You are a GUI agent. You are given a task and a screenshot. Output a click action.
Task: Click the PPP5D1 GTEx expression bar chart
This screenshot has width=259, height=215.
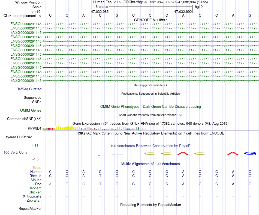[94, 128]
